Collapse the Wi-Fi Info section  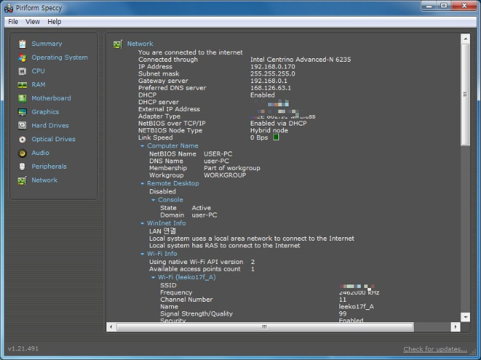coord(142,254)
